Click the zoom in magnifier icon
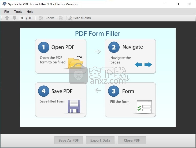Image resolution: width=196 pixels, height=148 pixels. [61, 18]
